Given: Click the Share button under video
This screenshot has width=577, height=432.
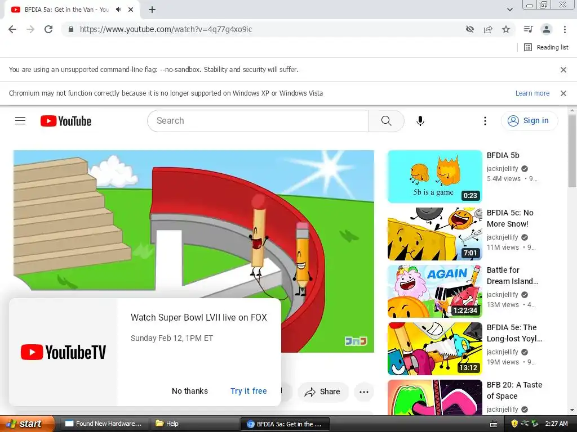Looking at the screenshot, I should 322,391.
